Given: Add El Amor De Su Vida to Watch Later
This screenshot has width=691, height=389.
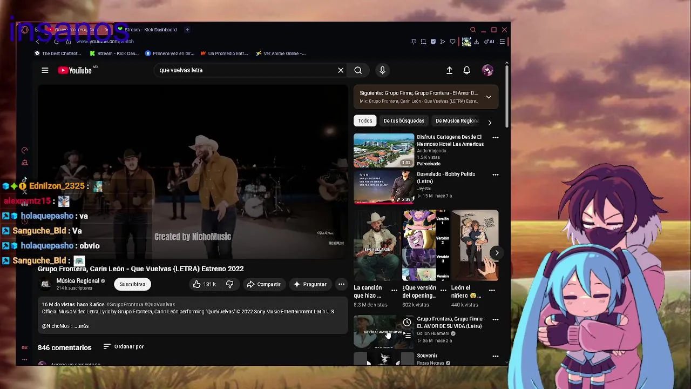Looking at the screenshot, I should tap(407, 323).
